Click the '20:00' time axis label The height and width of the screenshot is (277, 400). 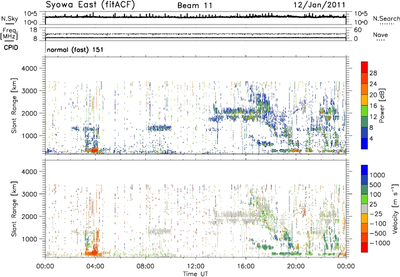pos(295,266)
